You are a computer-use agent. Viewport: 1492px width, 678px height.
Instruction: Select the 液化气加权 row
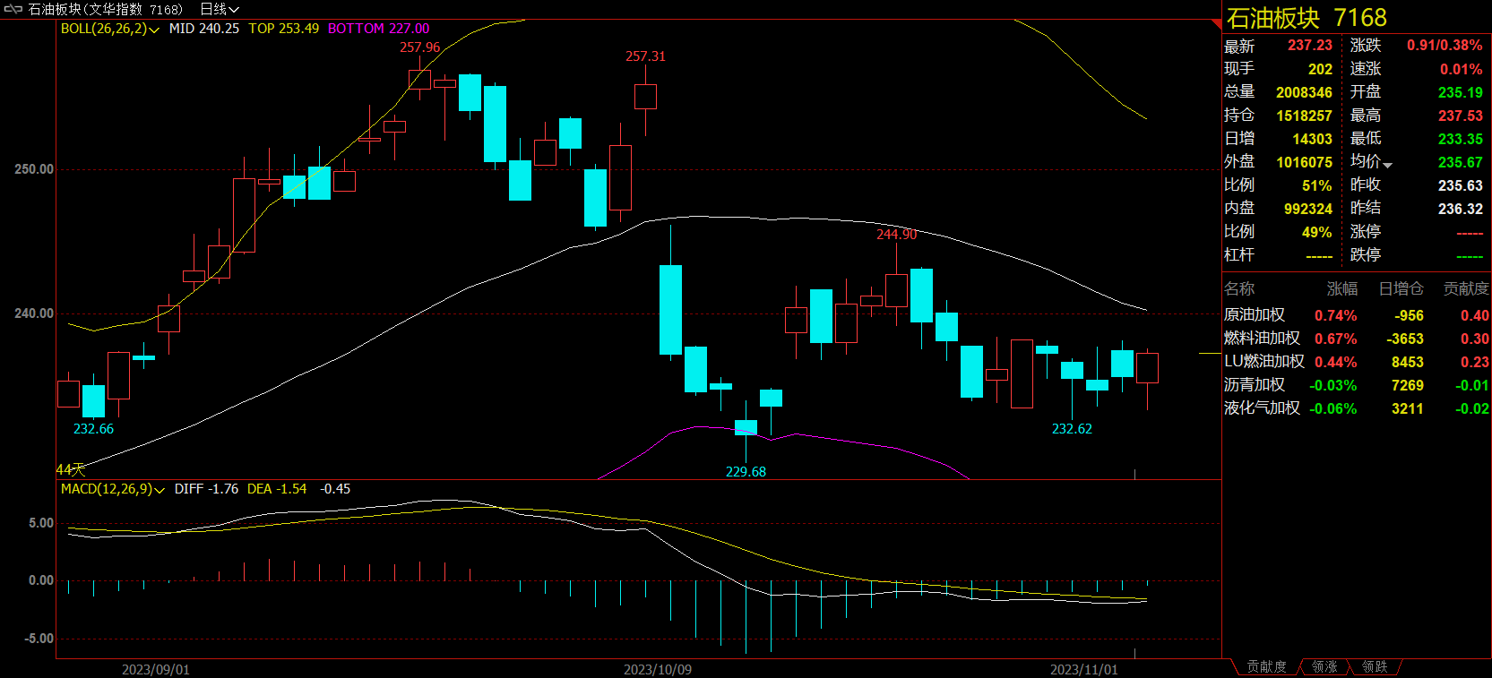[x=1357, y=408]
